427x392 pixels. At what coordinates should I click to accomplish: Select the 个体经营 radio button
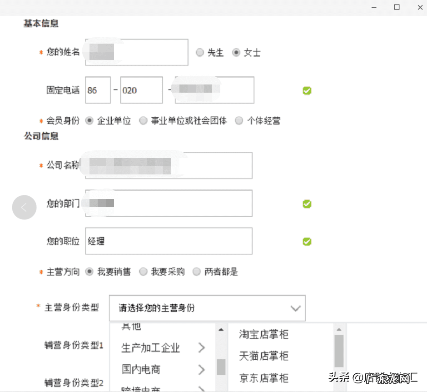(239, 120)
